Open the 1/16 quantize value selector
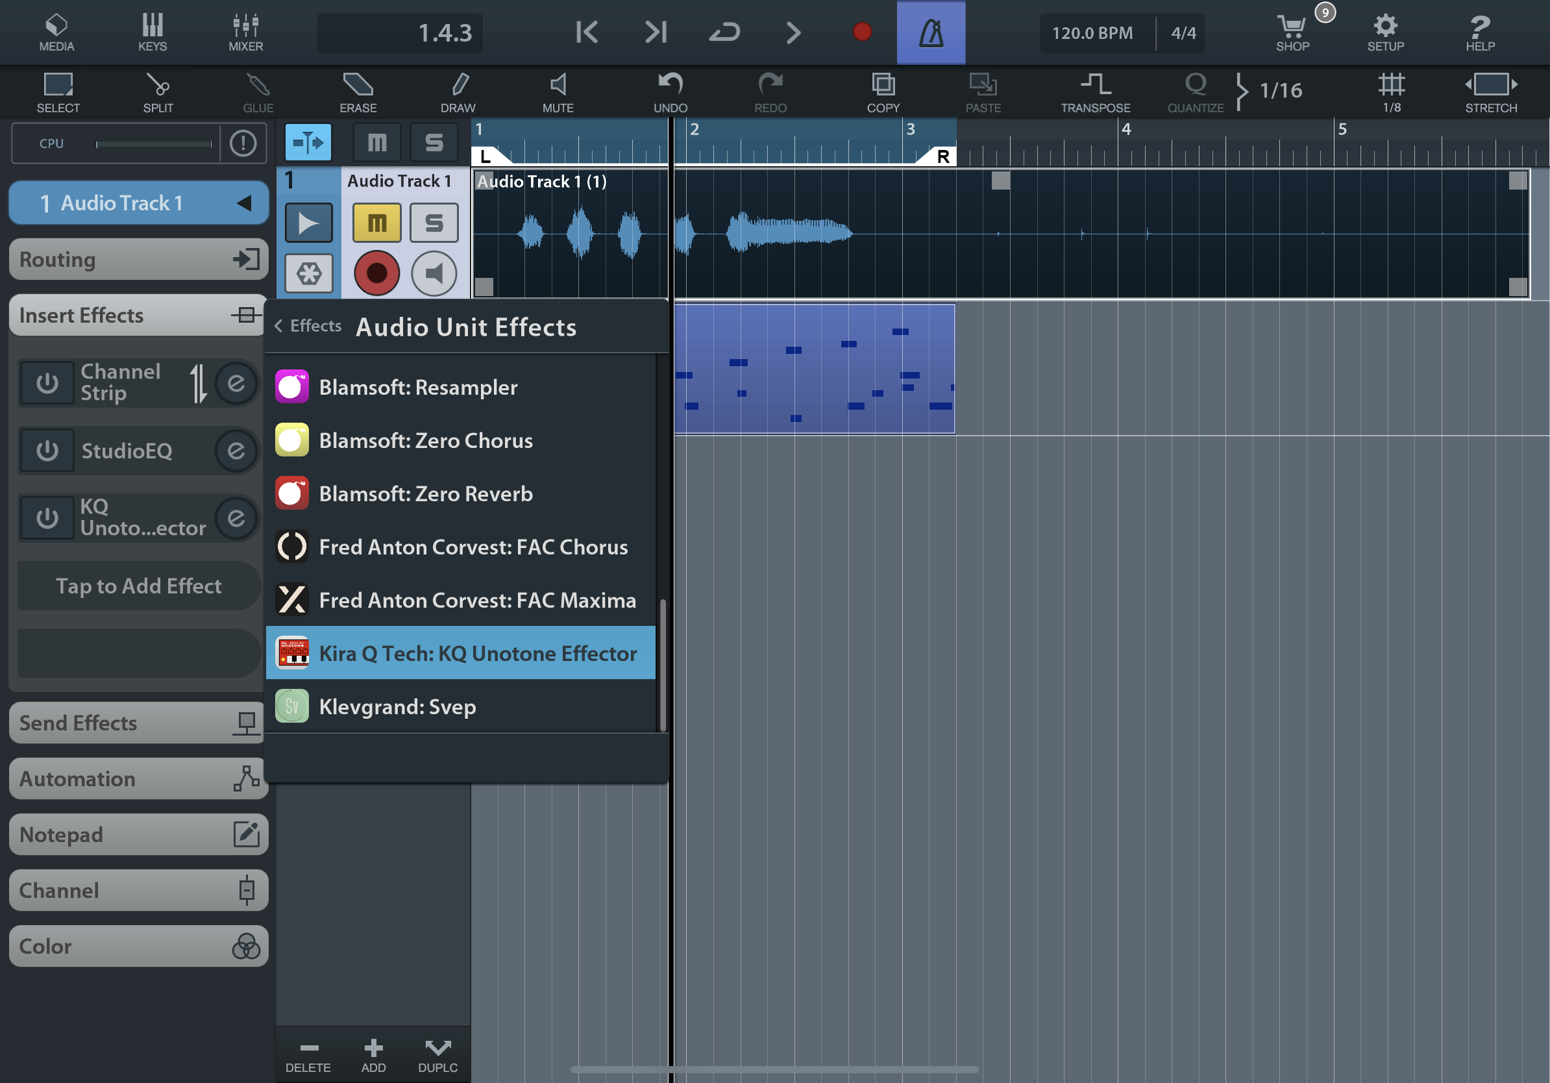 [x=1281, y=91]
